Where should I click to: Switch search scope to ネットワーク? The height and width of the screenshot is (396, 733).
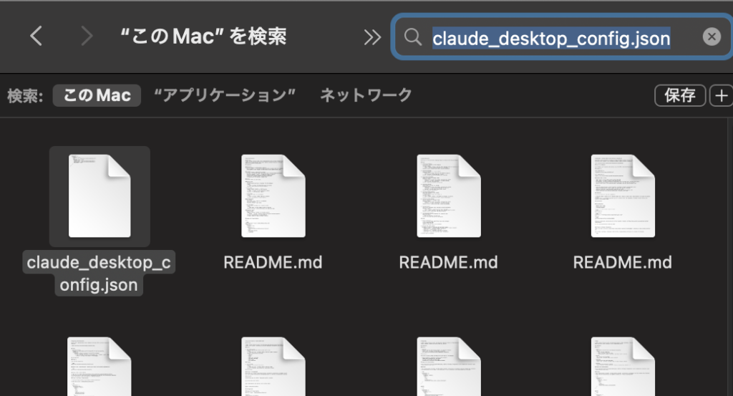pyautogui.click(x=366, y=95)
